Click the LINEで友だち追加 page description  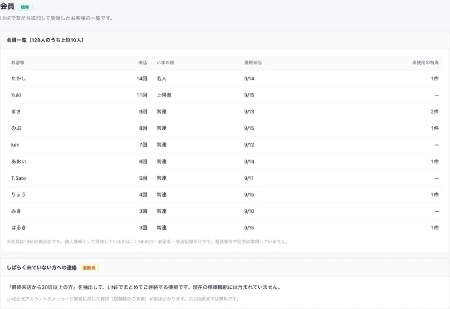(x=57, y=19)
